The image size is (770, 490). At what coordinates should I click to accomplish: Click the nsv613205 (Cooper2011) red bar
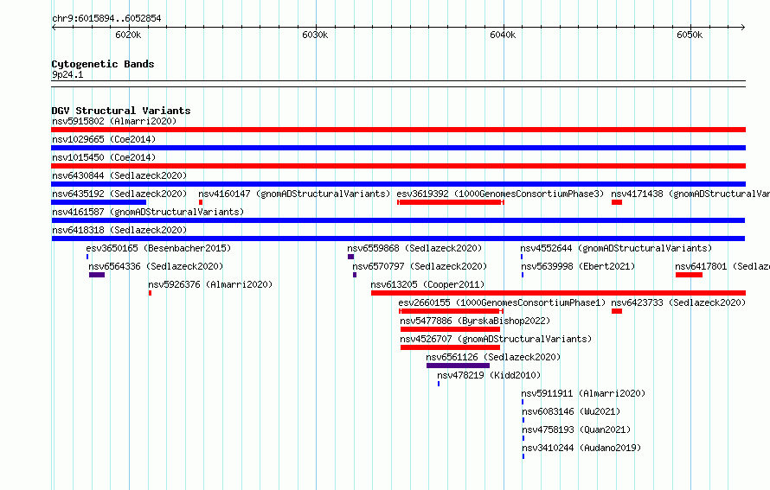point(558,293)
